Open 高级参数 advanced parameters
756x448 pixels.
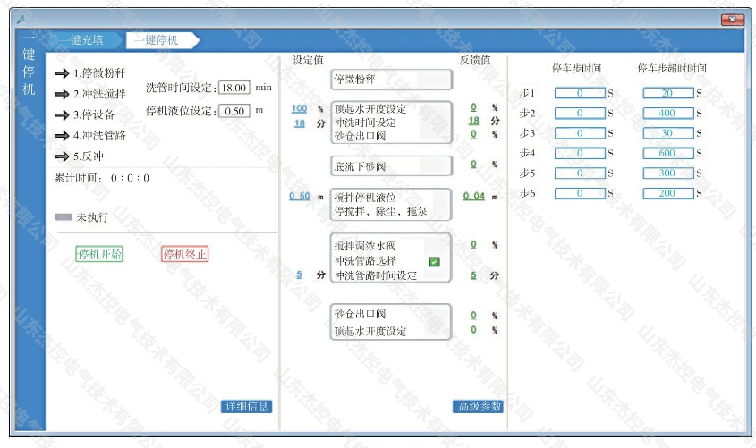479,407
